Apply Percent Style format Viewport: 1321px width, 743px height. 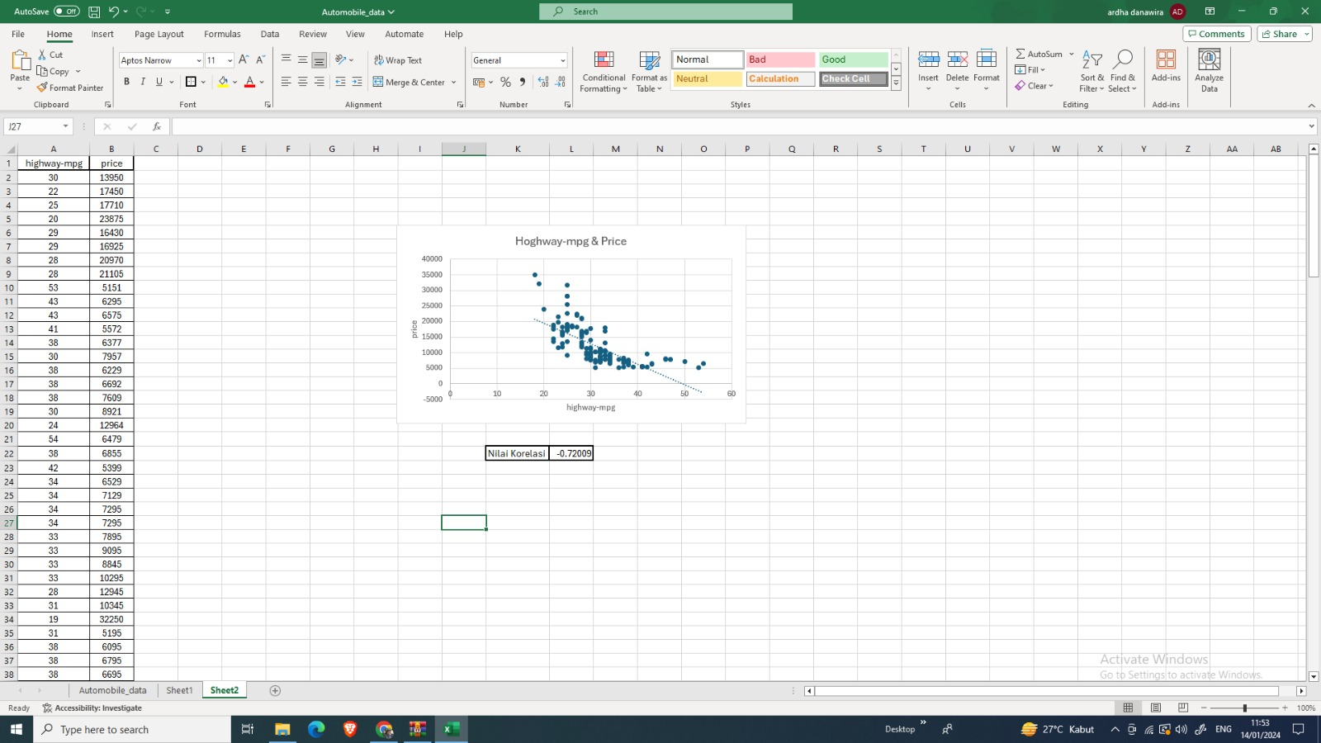(505, 83)
